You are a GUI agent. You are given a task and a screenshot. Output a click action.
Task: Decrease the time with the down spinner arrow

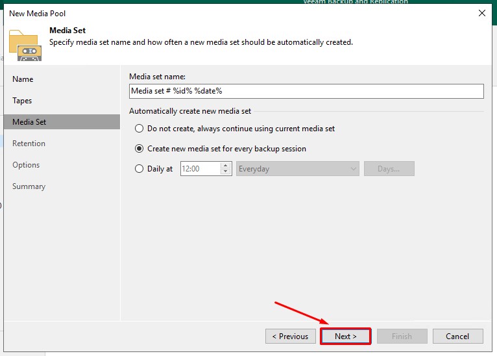click(x=226, y=172)
